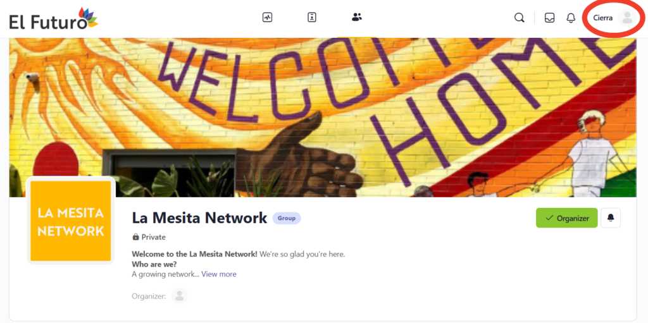Click La Mesita Network group avatar
Image resolution: width=648 pixels, height=323 pixels.
[71, 221]
